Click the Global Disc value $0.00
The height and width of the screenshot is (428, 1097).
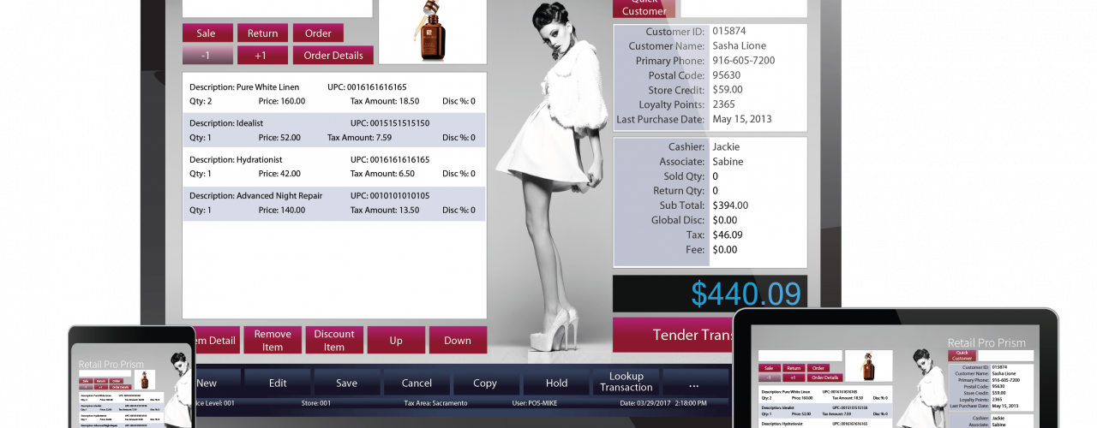tap(725, 220)
